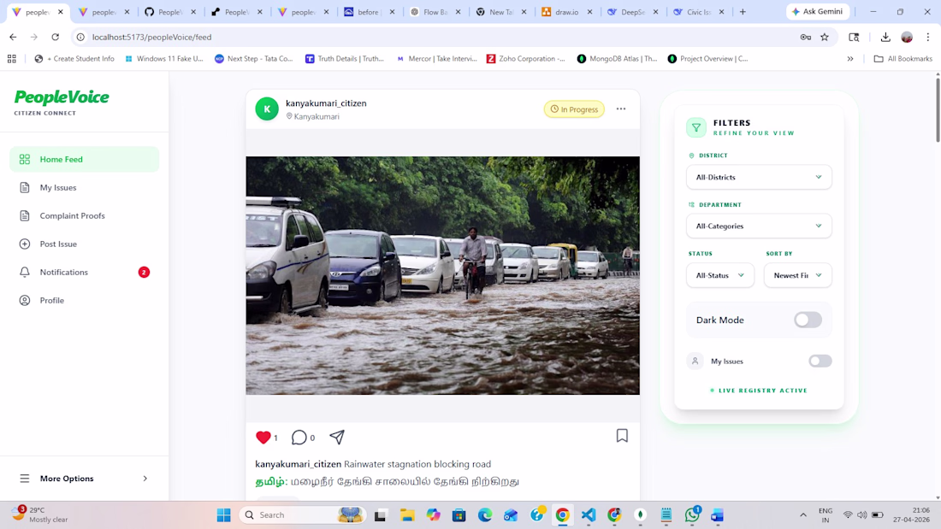This screenshot has width=941, height=529.
Task: Go to Home Feed in the sidebar
Action: coord(84,160)
